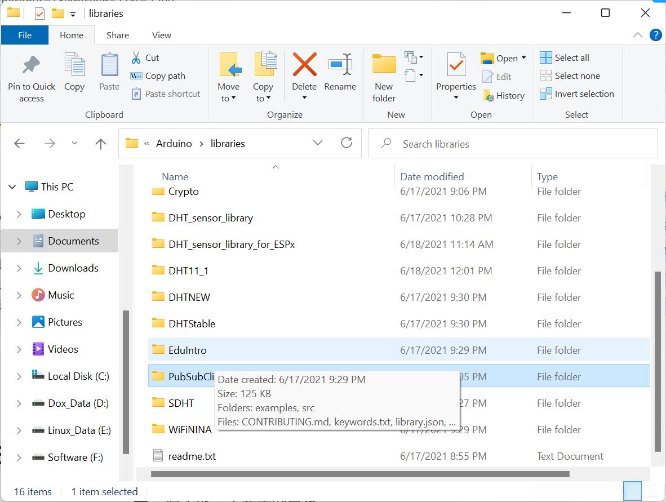Open the address bar history dropdown
Viewport: 666px width, 502px height.
pos(318,143)
